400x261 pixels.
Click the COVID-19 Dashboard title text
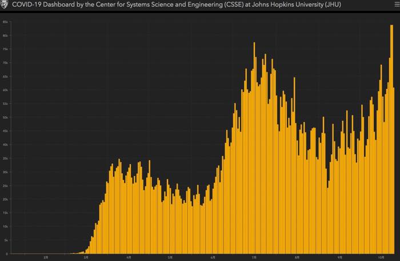[177, 5]
